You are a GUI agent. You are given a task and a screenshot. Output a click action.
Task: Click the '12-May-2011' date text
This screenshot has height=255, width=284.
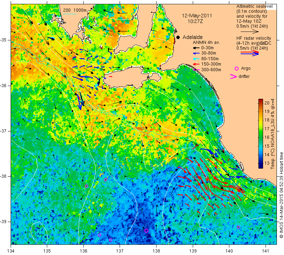197,16
